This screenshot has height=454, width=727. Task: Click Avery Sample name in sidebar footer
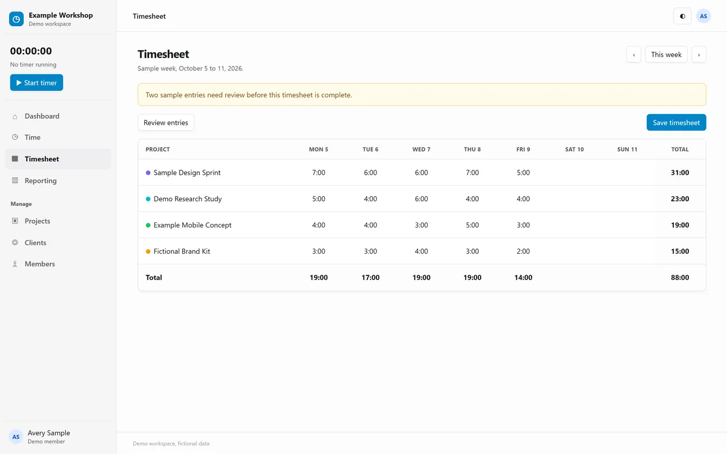click(x=49, y=433)
